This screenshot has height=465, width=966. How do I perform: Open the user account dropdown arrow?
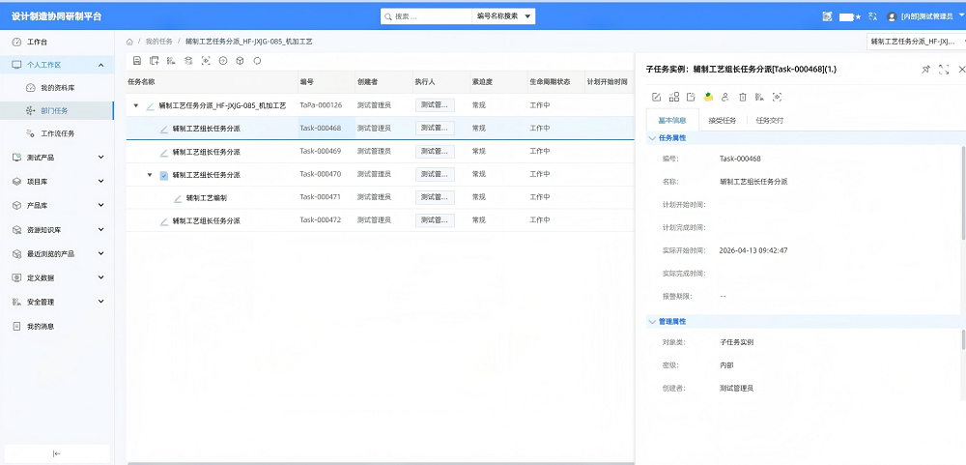click(x=962, y=16)
